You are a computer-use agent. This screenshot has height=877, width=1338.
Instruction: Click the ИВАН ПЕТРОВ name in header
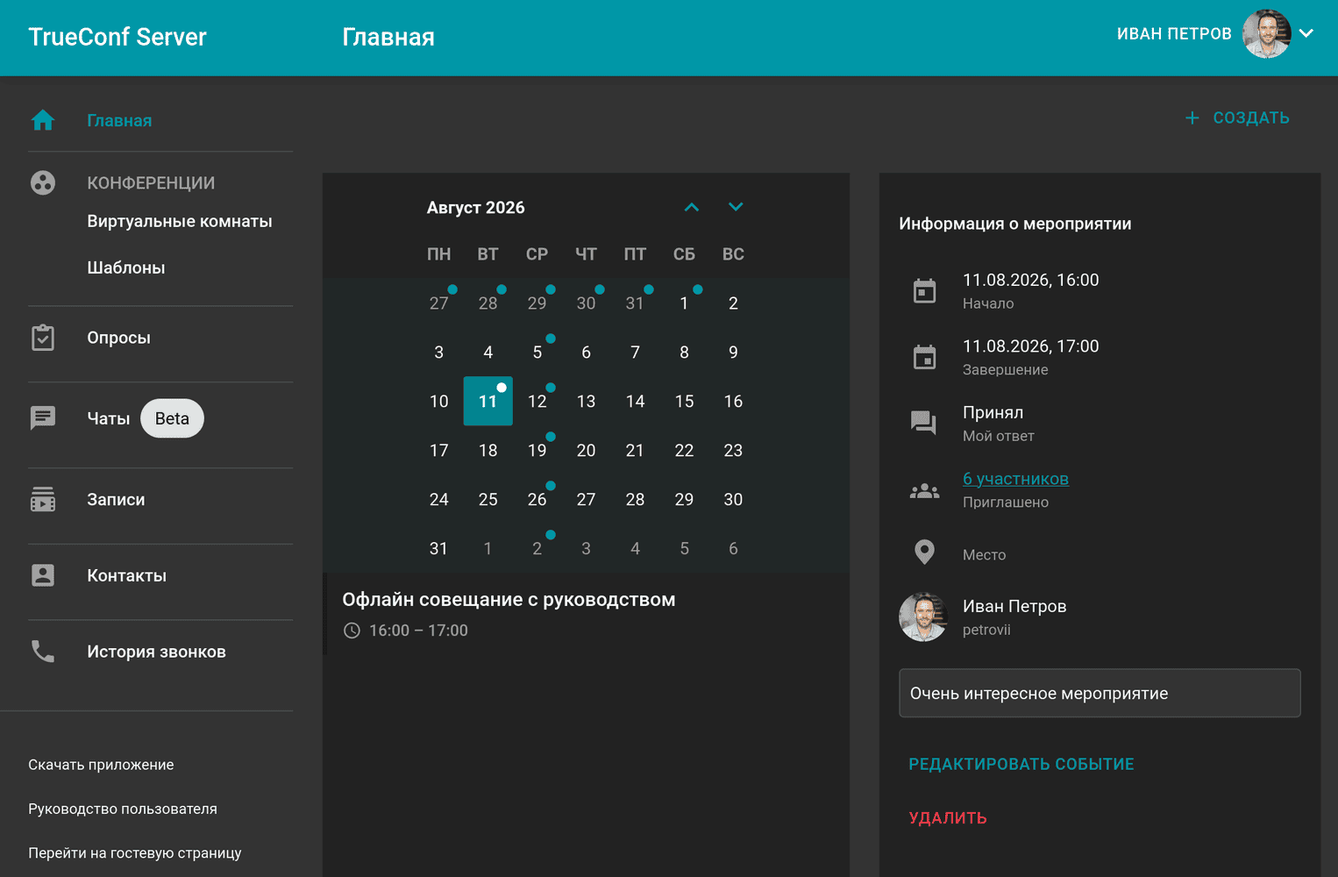(x=1174, y=33)
